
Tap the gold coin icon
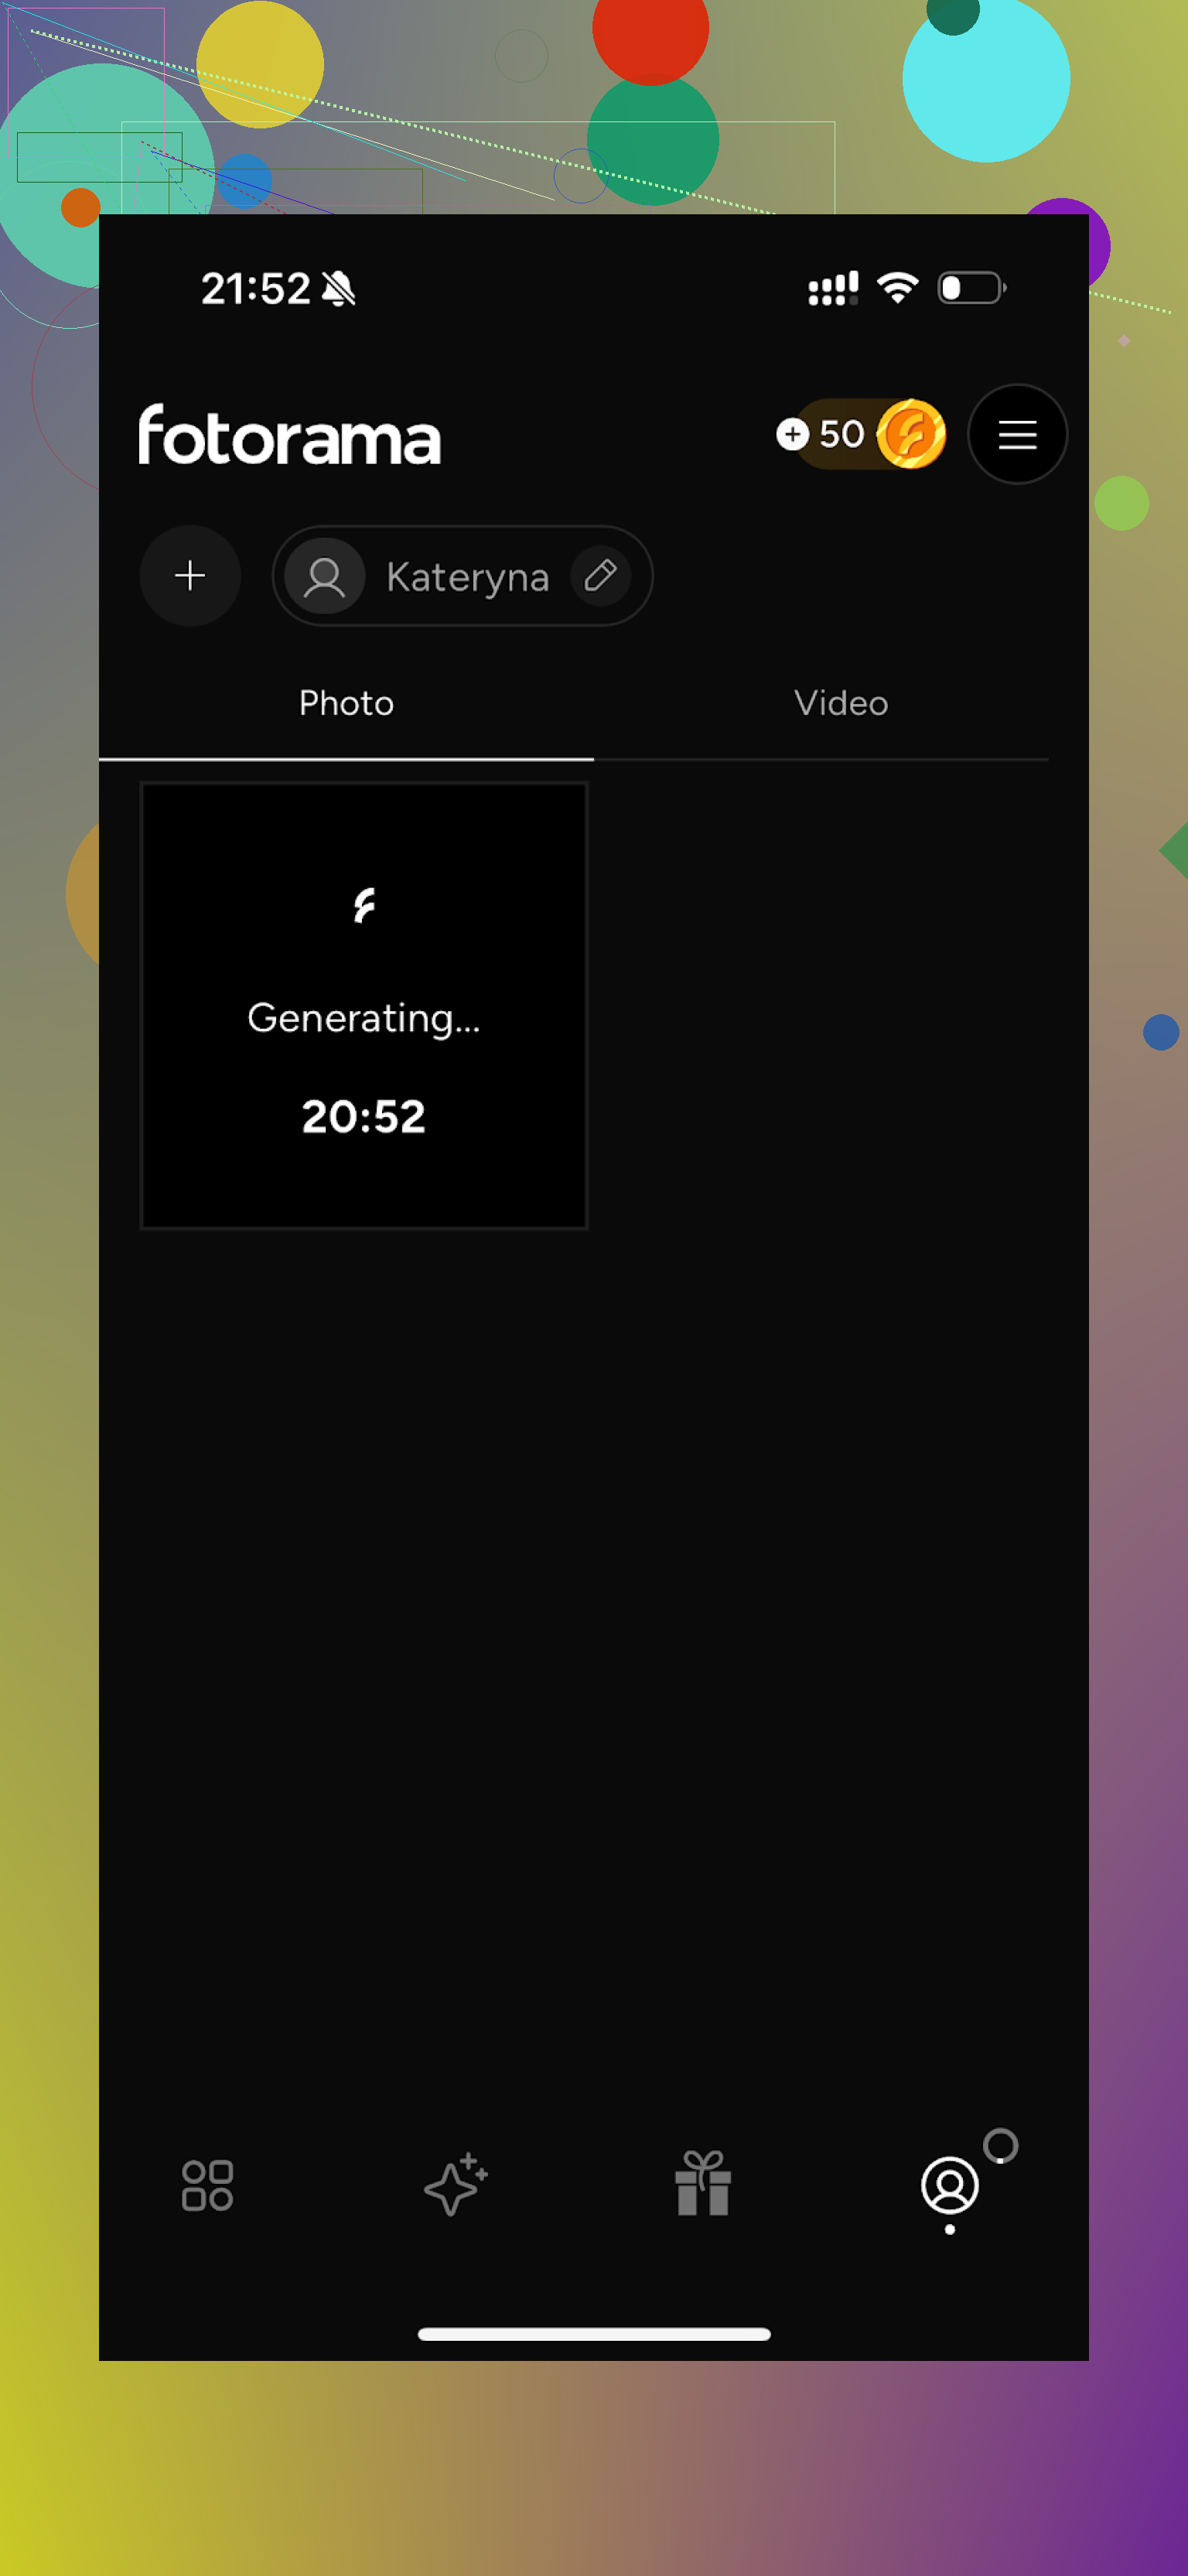coord(911,434)
